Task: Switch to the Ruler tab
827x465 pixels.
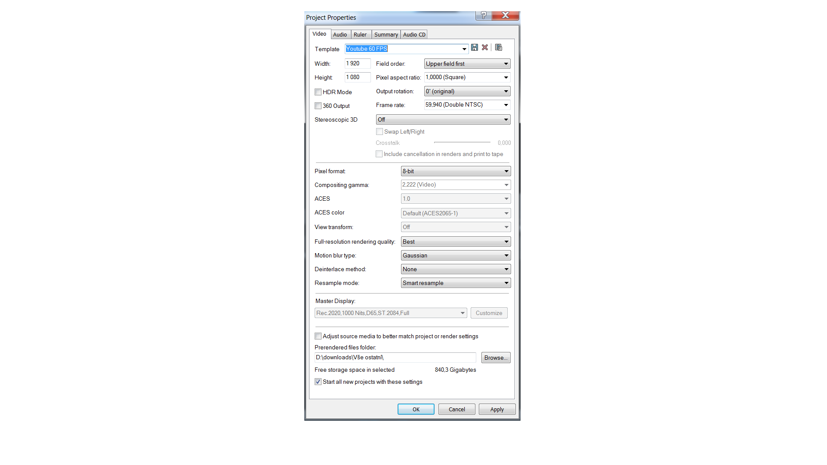Action: 360,35
